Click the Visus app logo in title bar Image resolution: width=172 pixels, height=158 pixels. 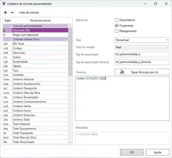4,4
